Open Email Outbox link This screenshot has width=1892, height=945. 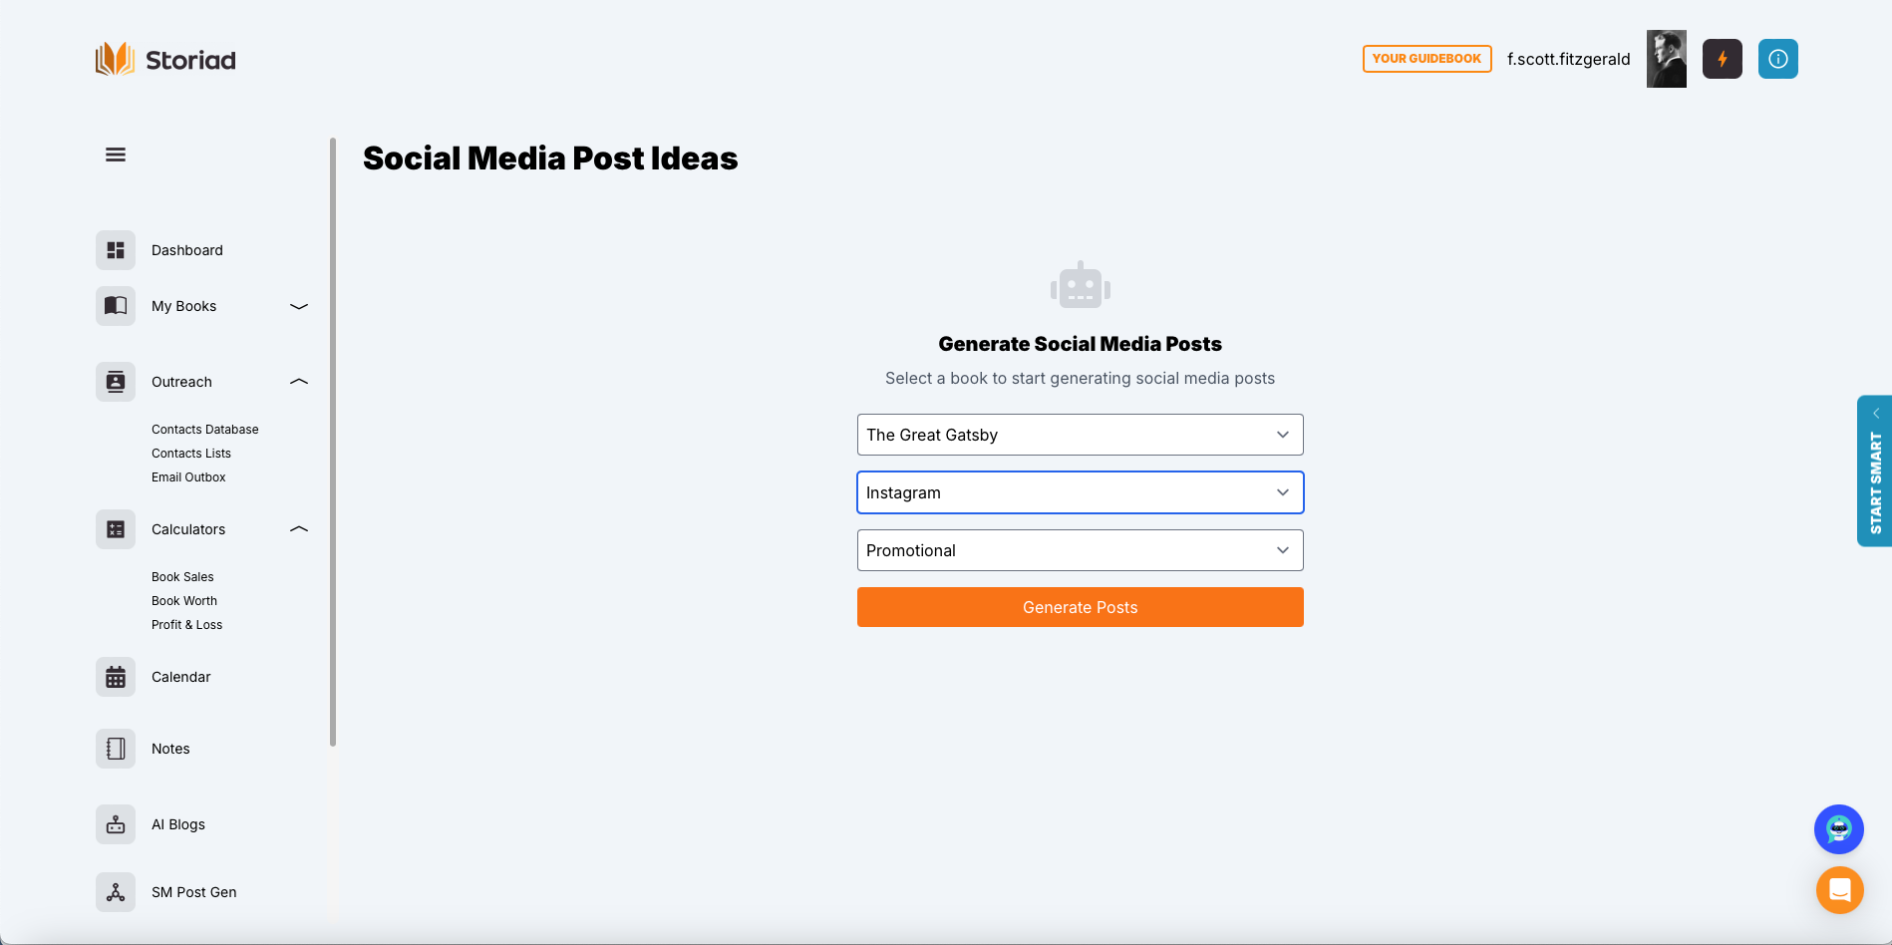pos(188,477)
